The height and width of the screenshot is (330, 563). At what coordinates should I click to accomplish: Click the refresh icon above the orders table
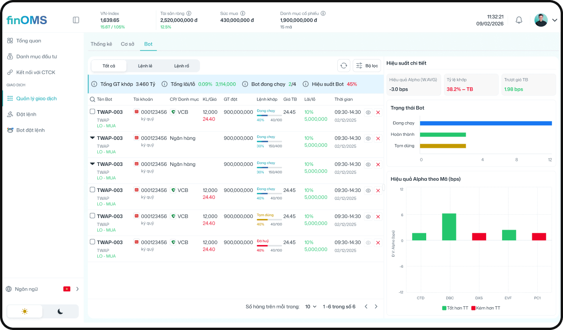(x=344, y=66)
